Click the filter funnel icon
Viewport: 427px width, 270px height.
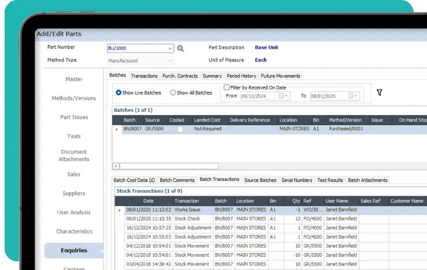[x=379, y=93]
